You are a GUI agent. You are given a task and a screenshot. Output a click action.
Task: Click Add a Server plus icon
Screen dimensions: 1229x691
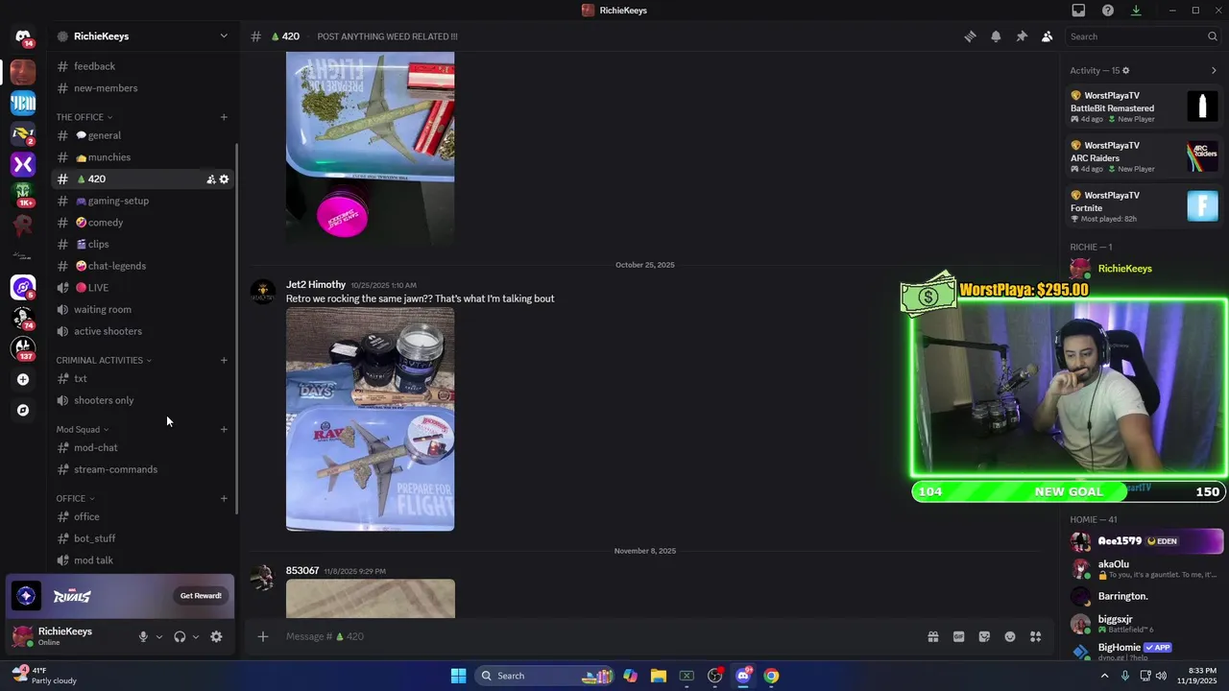[23, 379]
